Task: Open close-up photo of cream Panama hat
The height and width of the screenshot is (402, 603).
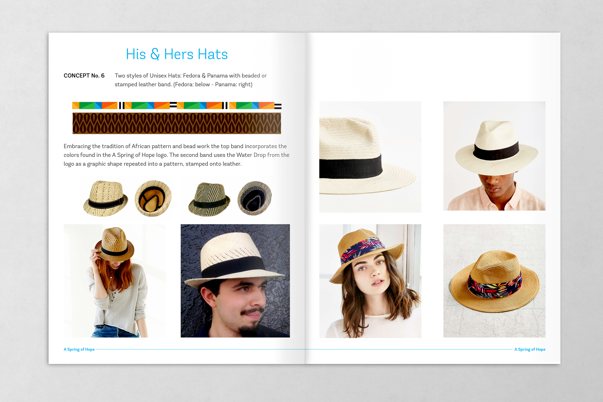Action: click(370, 157)
